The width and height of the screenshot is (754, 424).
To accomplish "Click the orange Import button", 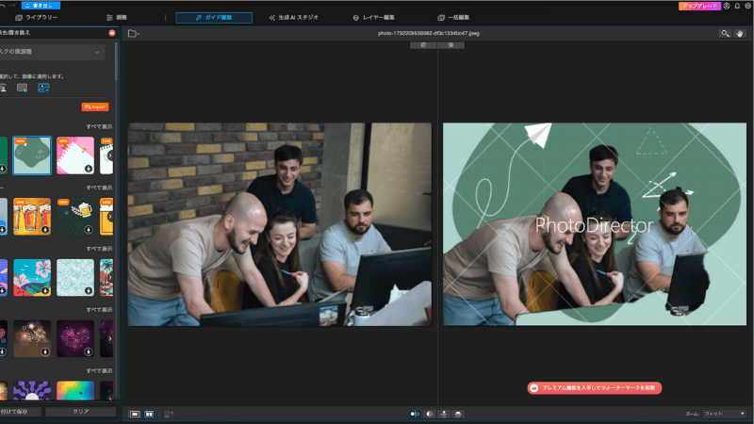I will [x=95, y=106].
